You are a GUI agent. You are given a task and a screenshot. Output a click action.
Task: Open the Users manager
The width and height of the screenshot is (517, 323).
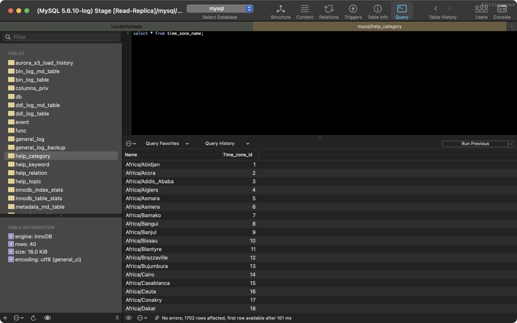click(x=482, y=12)
